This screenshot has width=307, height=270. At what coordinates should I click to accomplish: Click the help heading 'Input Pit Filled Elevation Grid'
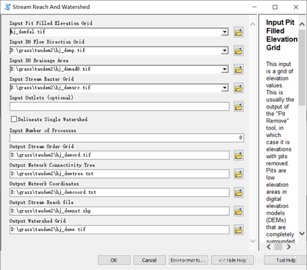point(282,35)
